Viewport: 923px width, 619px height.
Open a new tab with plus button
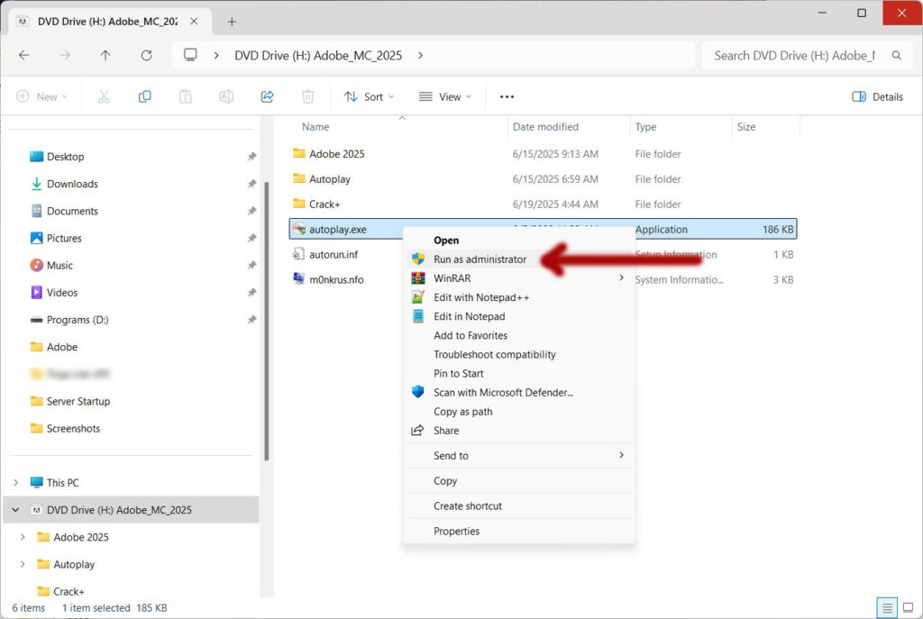pyautogui.click(x=232, y=21)
